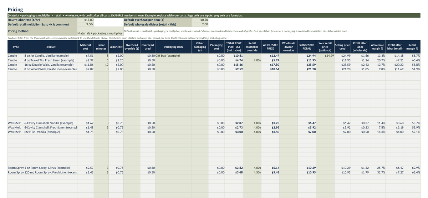The image size is (428, 198).
Task: Select the 'Default wholesale divisor (retail / this)' label
Action: tap(157, 25)
